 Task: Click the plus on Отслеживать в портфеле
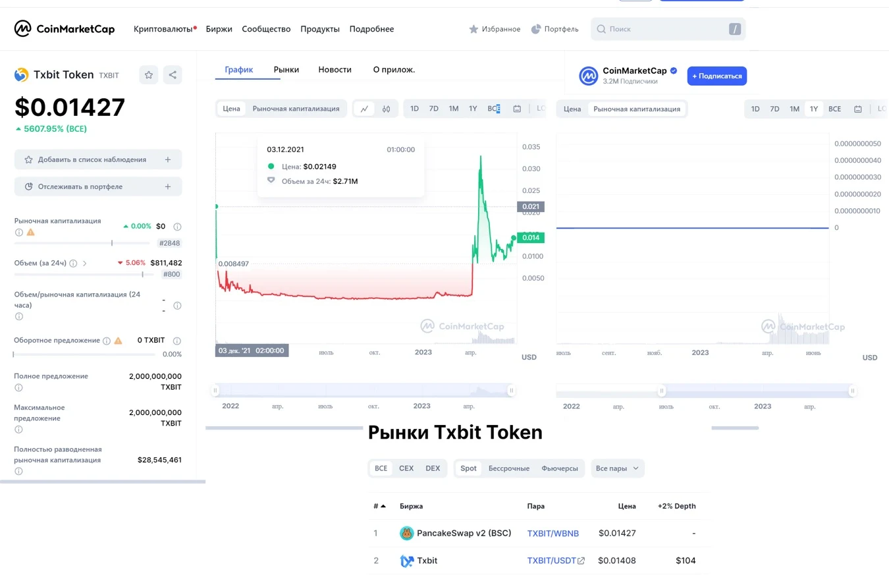(168, 186)
